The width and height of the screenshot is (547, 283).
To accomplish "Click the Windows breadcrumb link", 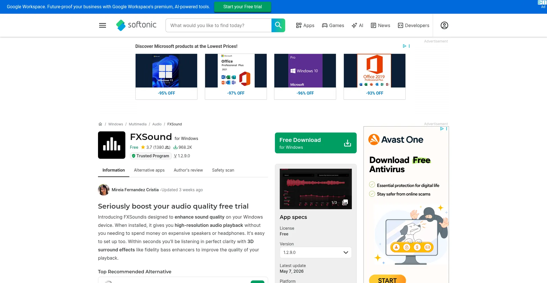I will [116, 124].
